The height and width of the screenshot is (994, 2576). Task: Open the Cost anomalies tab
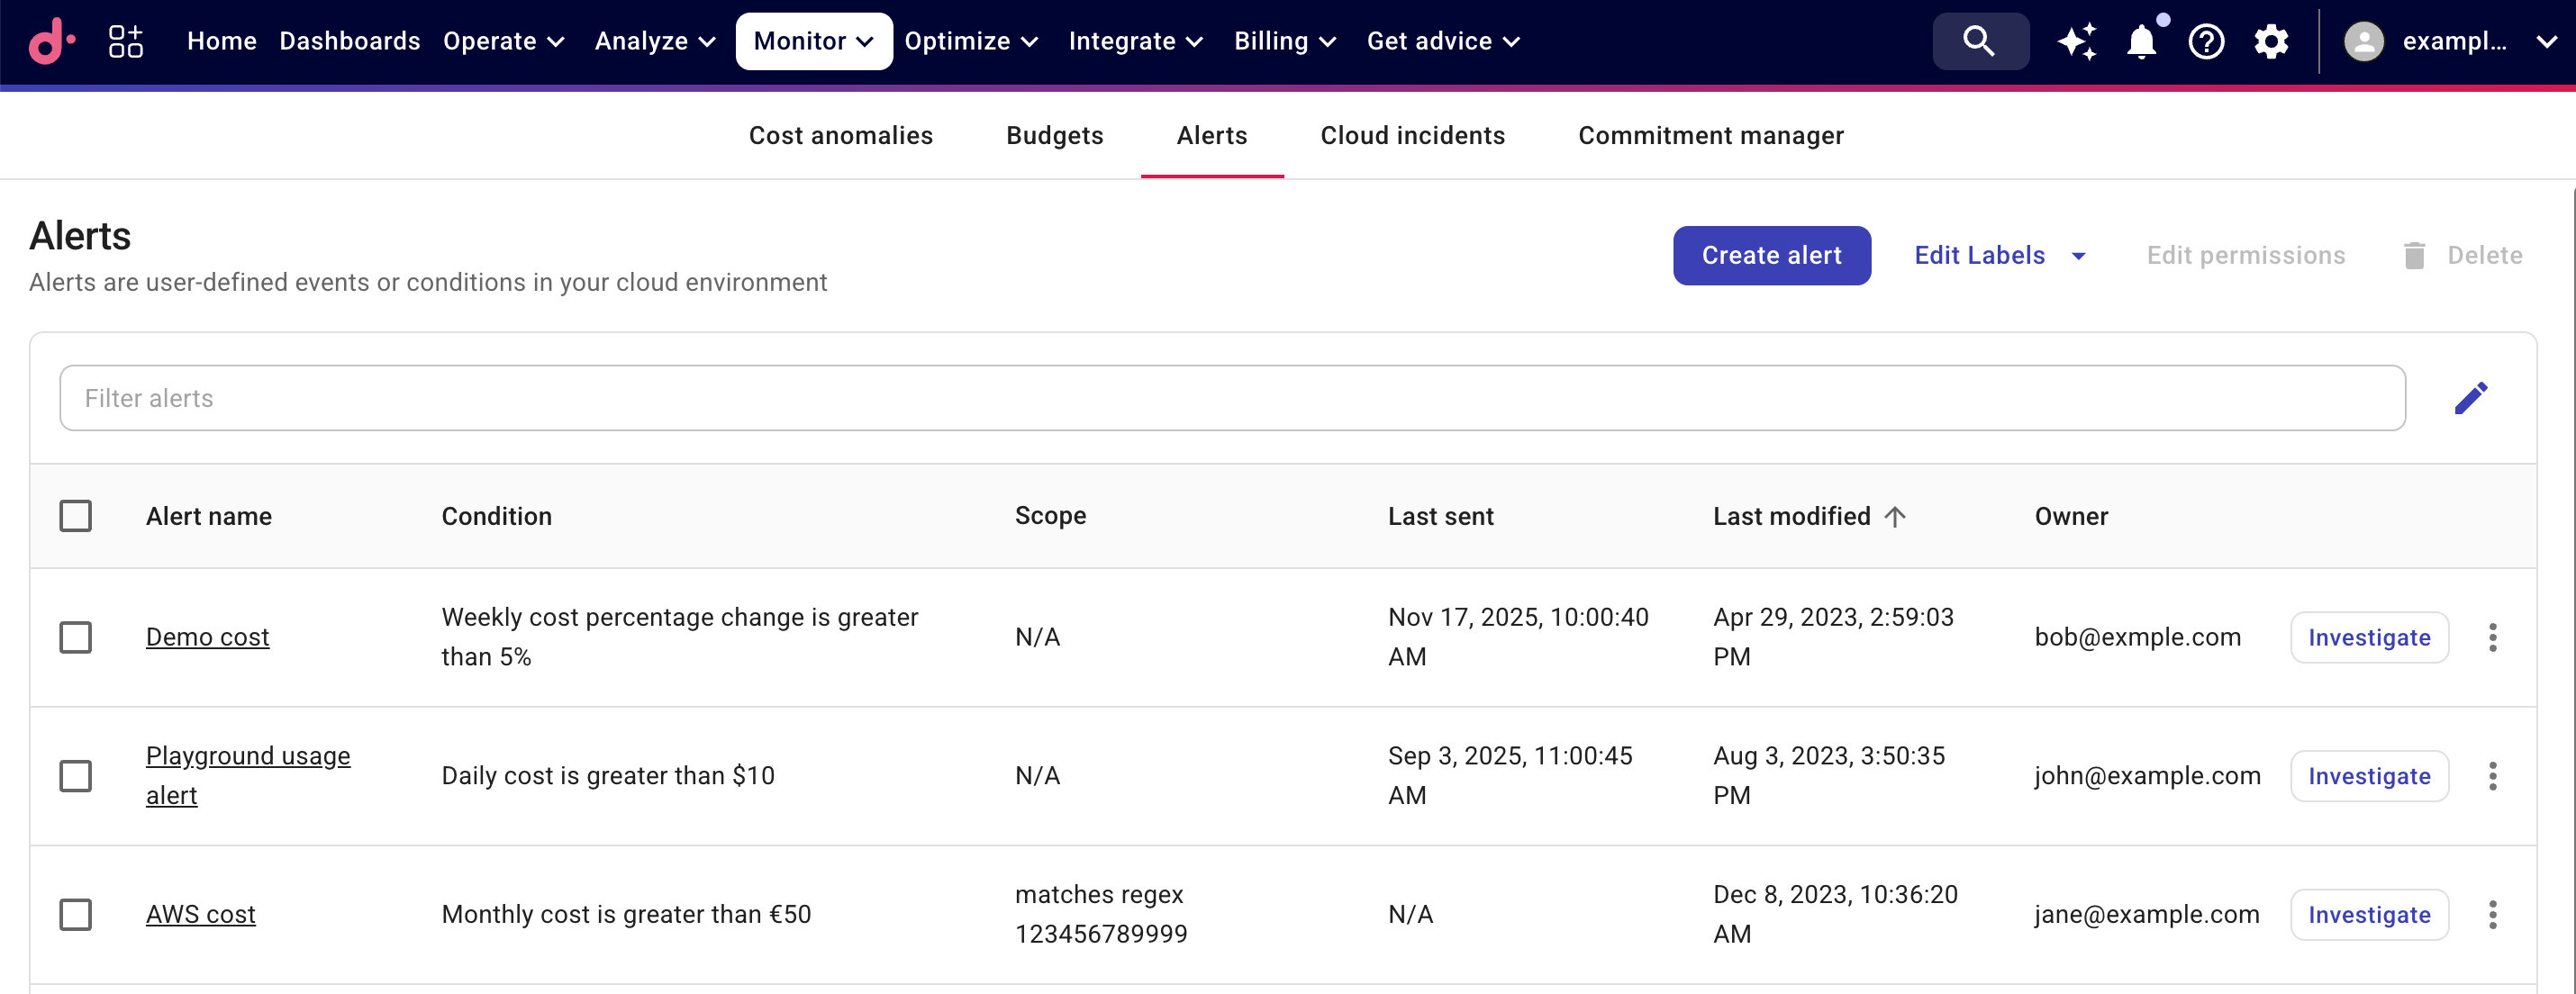coord(840,135)
